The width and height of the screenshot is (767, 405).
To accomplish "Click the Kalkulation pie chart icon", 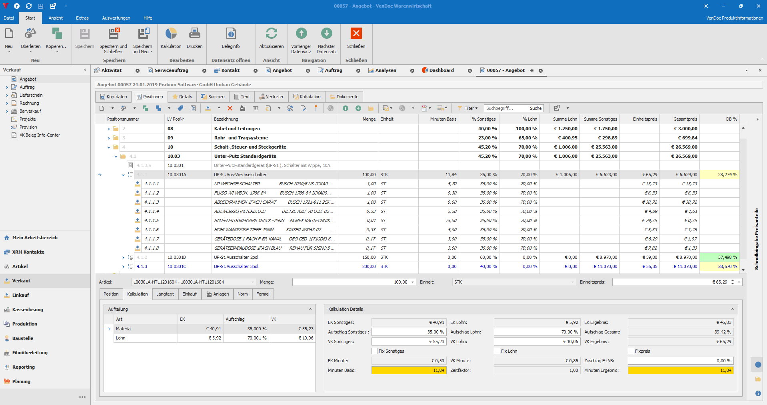I will pos(171,34).
